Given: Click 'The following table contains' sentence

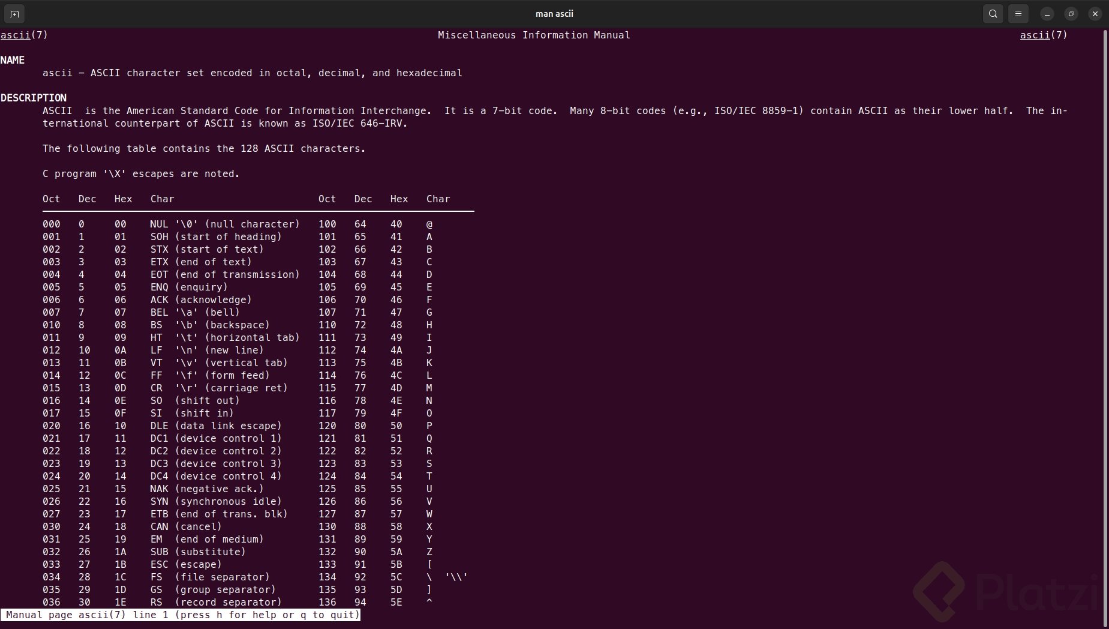Looking at the screenshot, I should tap(204, 149).
